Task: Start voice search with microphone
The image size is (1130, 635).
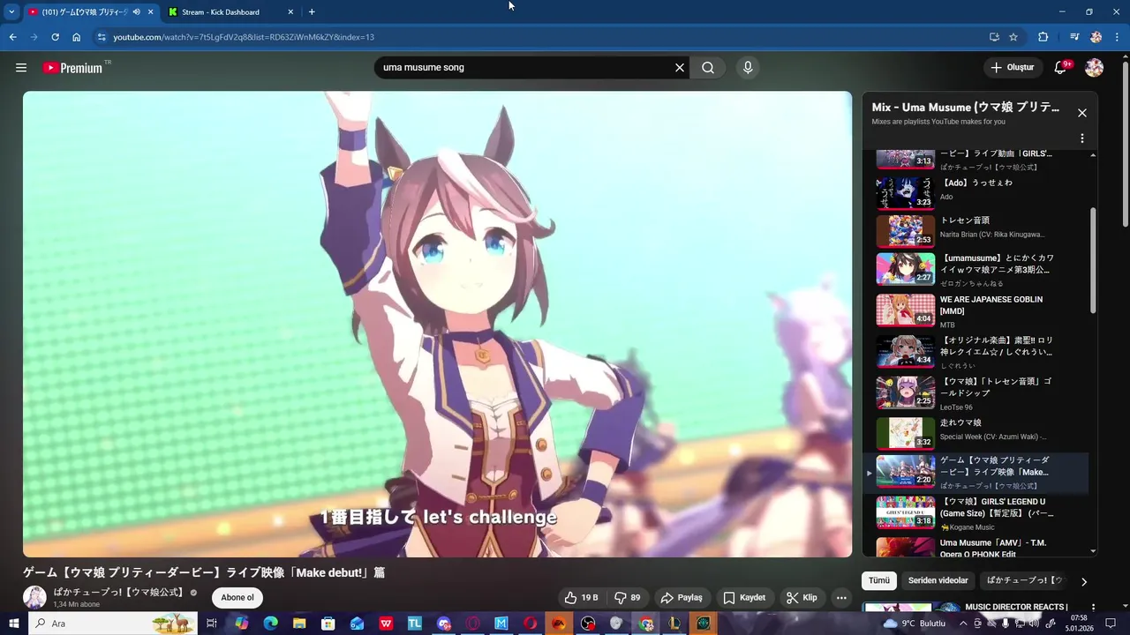Action: [x=748, y=68]
